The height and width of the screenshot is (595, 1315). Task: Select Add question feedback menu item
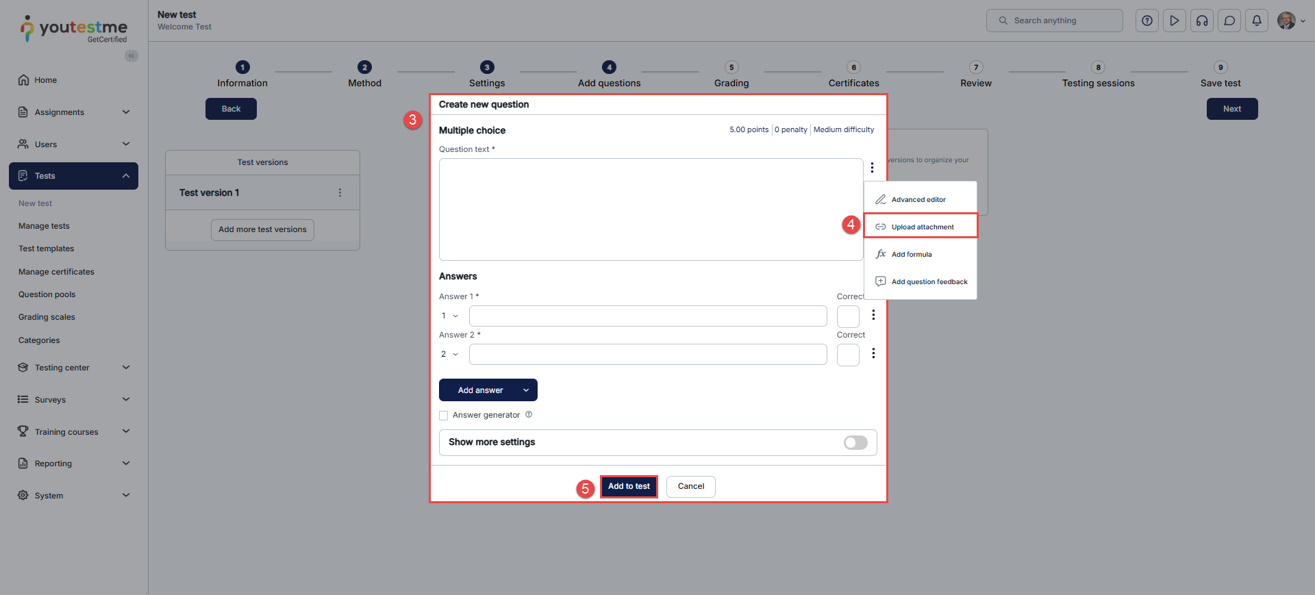coord(920,281)
